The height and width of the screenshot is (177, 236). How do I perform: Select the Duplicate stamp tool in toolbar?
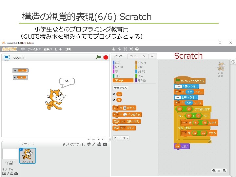[x=114, y=49]
